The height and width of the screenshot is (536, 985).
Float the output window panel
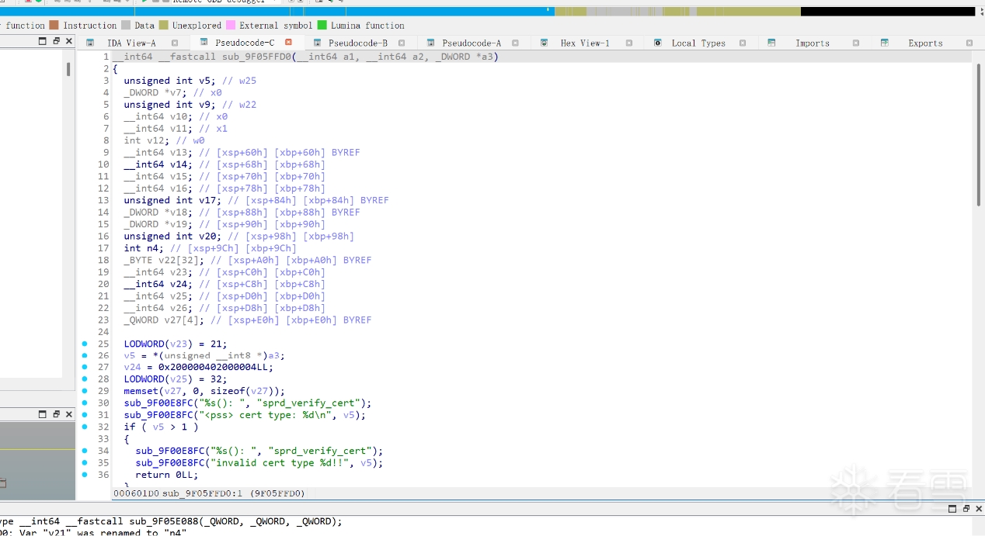coord(966,509)
